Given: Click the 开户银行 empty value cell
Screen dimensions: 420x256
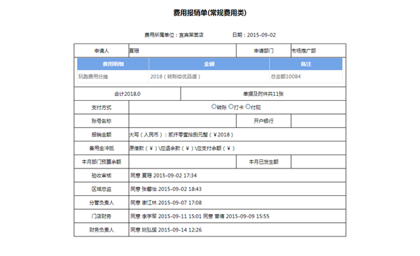Looking at the screenshot, I should 318,121.
